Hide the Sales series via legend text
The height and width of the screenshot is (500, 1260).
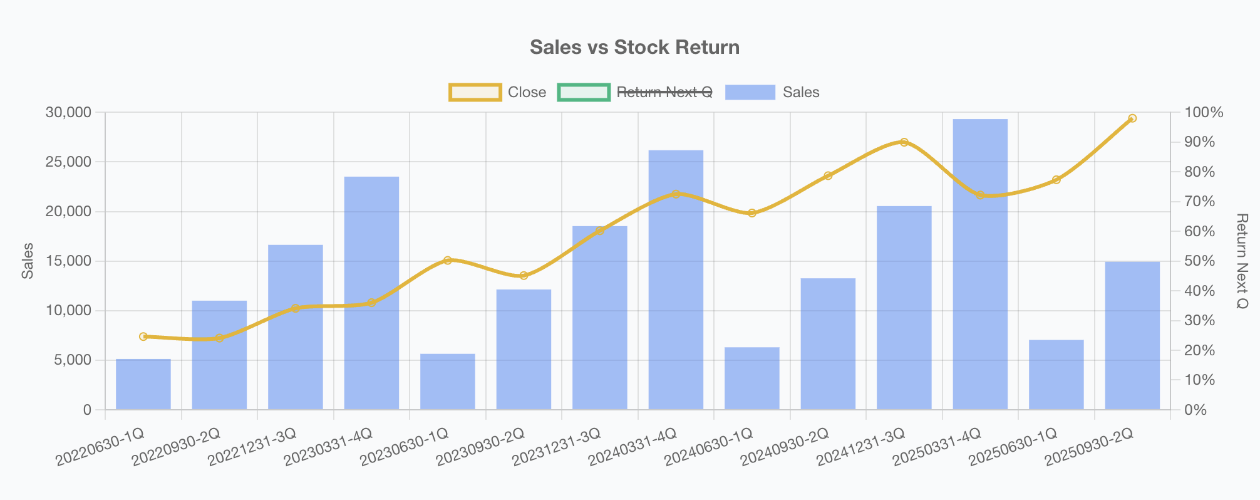[801, 92]
